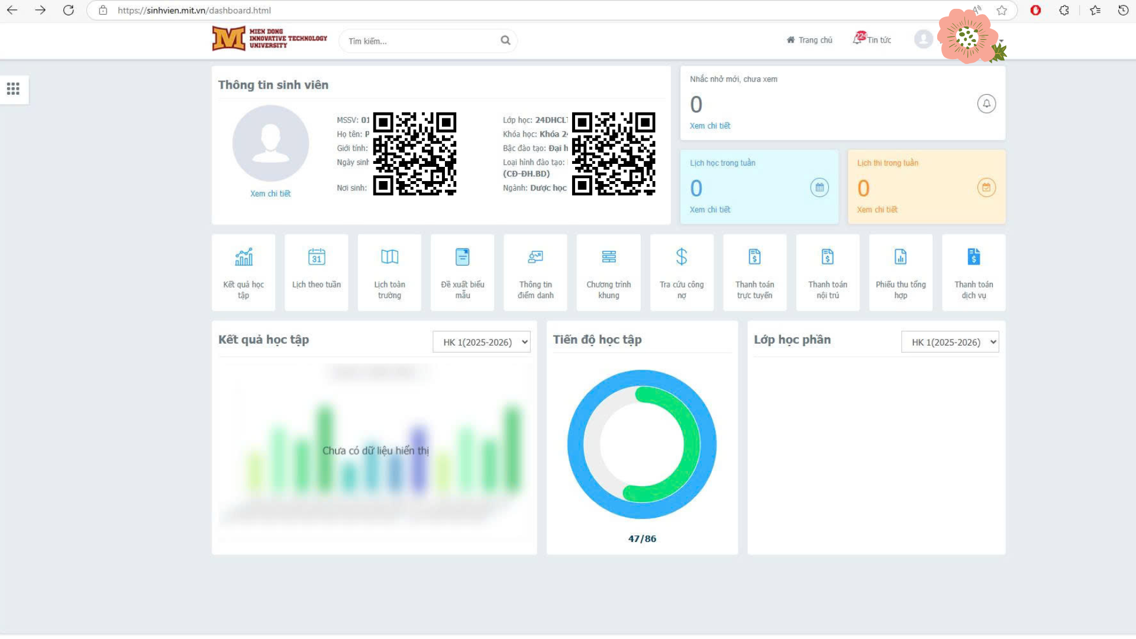Screen dimensions: 1136x639
Task: Click the MSSV QR code
Action: point(415,154)
